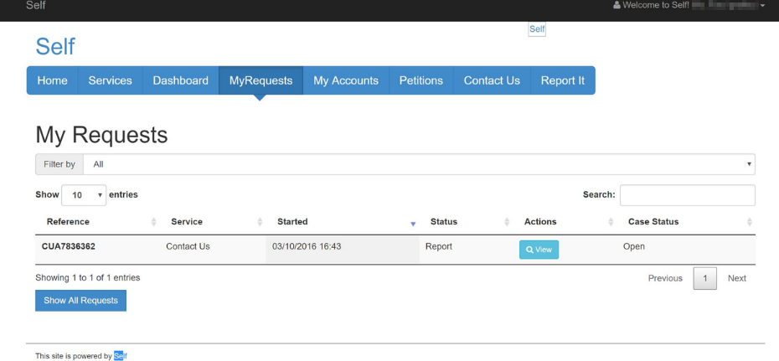This screenshot has height=361, width=779.
Task: Click the sort arrows on Case Status column
Action: tap(749, 222)
